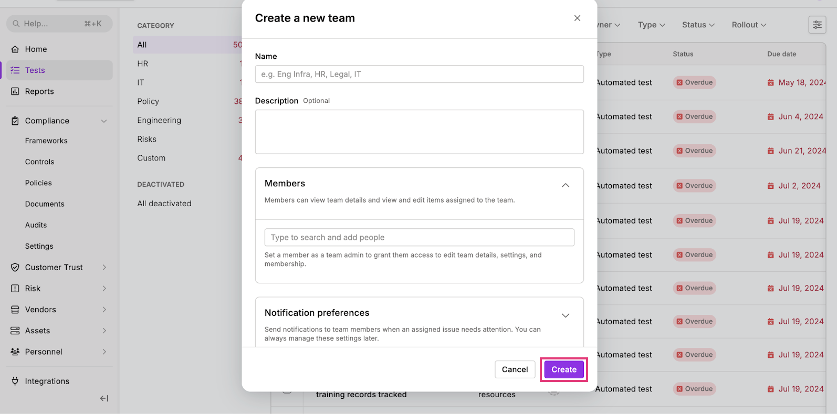The image size is (837, 414).
Task: Click the Customer Trust shield icon
Action: click(15, 268)
